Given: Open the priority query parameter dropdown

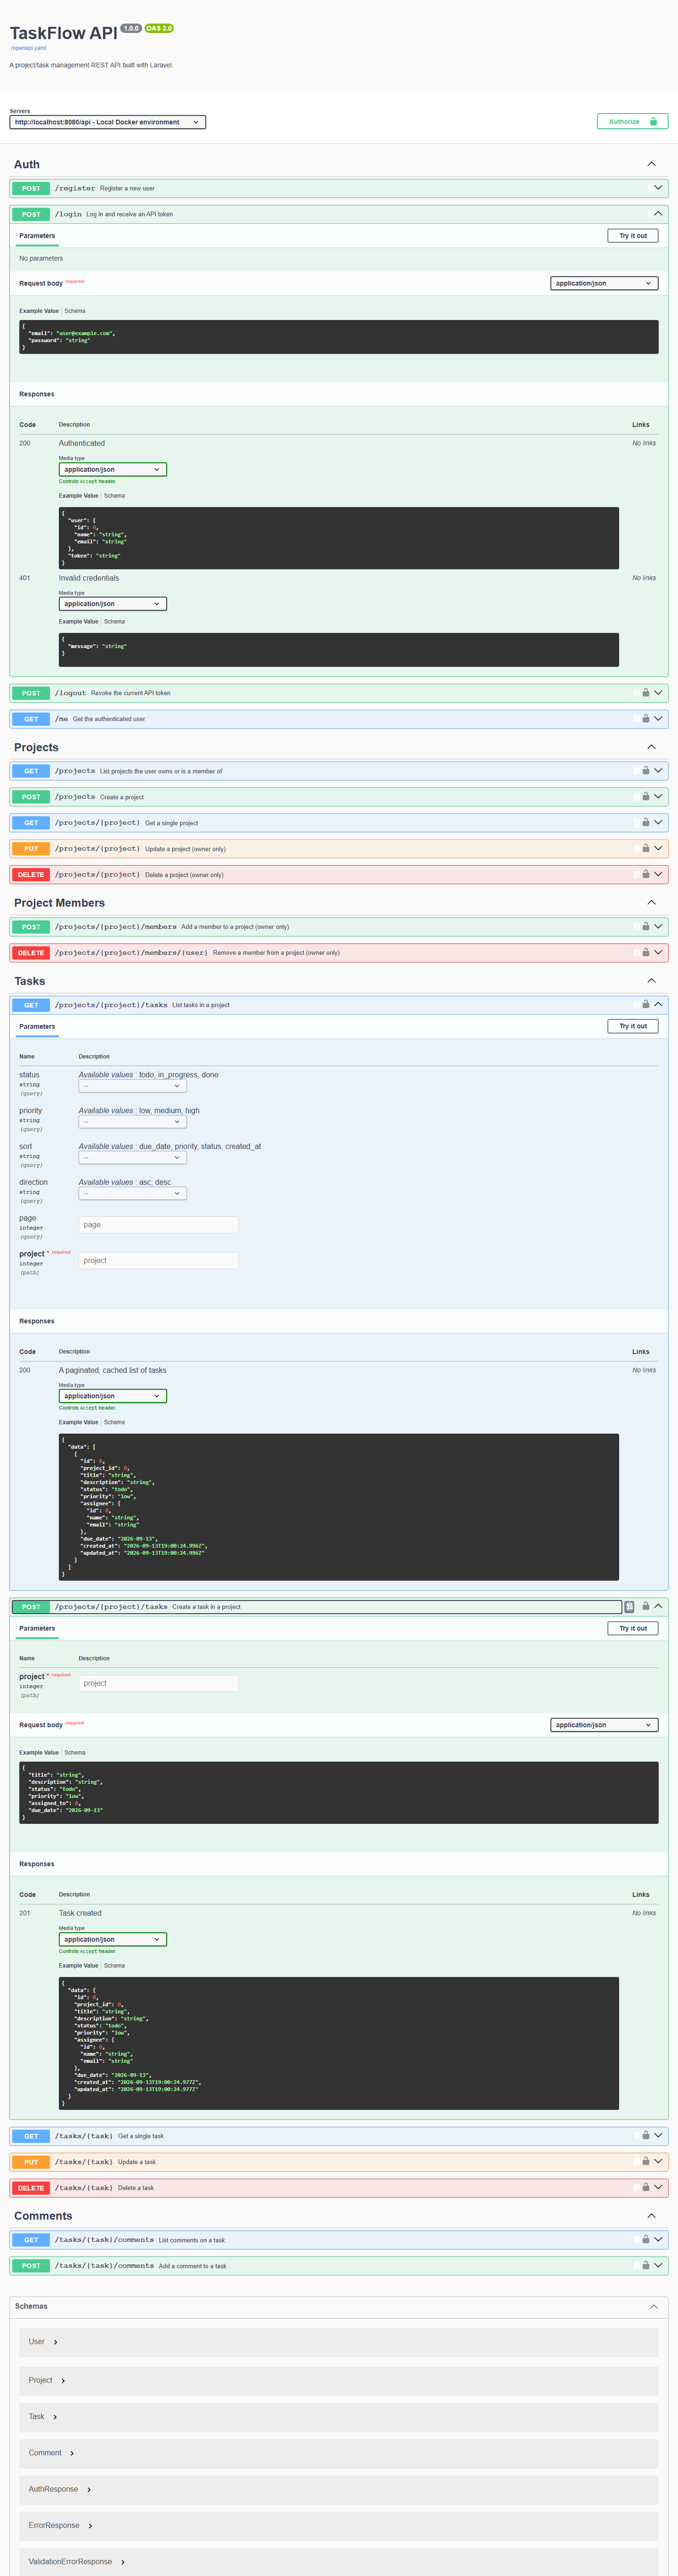Looking at the screenshot, I should [x=133, y=1122].
